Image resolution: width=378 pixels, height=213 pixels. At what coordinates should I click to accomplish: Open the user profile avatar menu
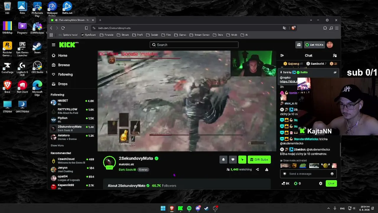click(330, 45)
